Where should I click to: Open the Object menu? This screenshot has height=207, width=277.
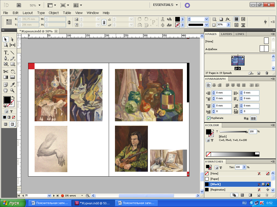tap(54, 13)
